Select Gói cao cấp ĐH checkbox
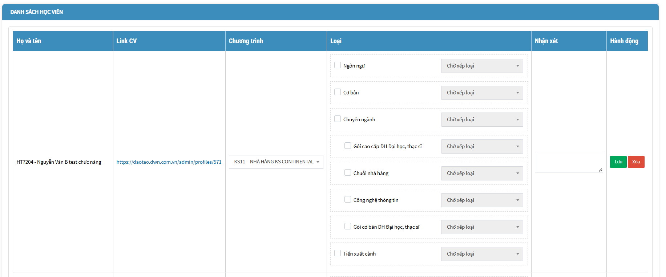The height and width of the screenshot is (277, 666). click(x=348, y=146)
